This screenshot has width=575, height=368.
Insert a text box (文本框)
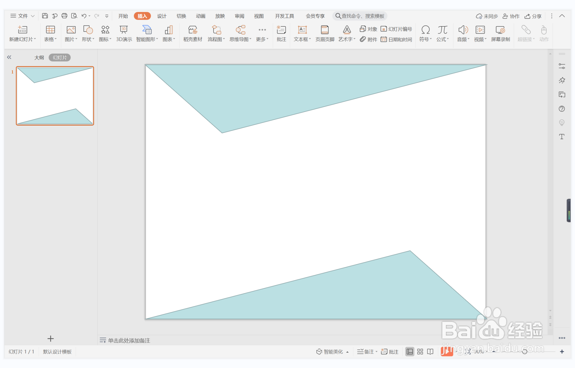pos(302,34)
